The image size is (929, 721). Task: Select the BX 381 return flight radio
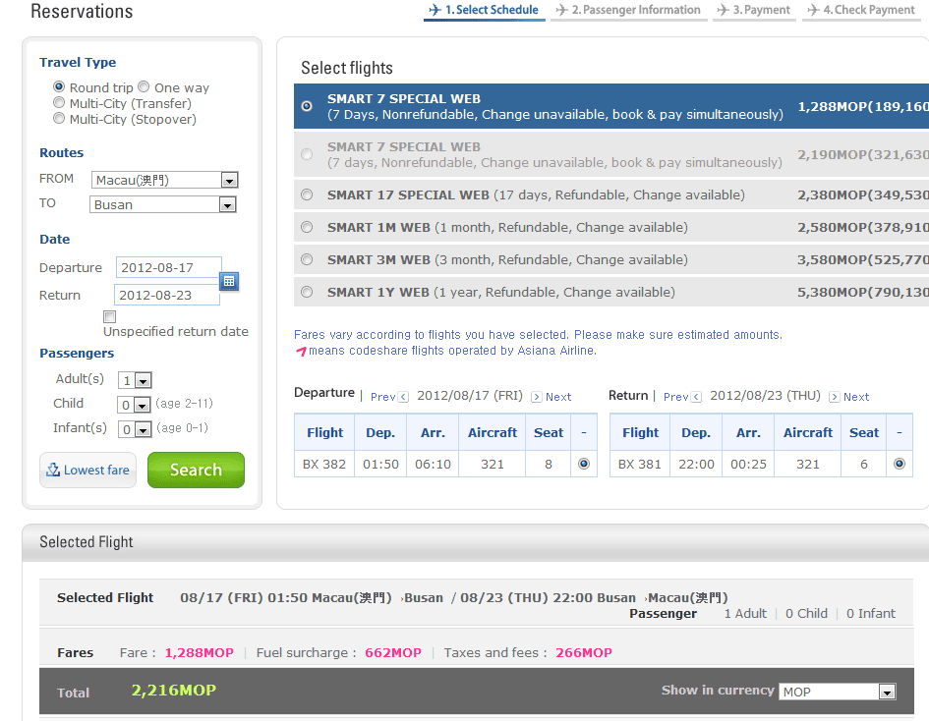point(899,464)
